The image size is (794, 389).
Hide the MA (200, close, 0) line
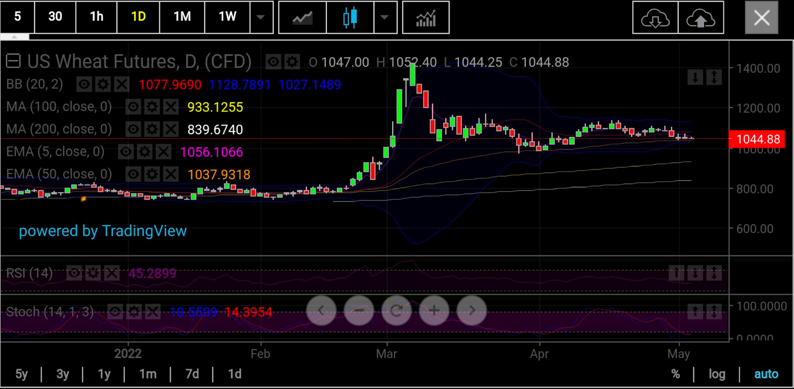pyautogui.click(x=133, y=130)
